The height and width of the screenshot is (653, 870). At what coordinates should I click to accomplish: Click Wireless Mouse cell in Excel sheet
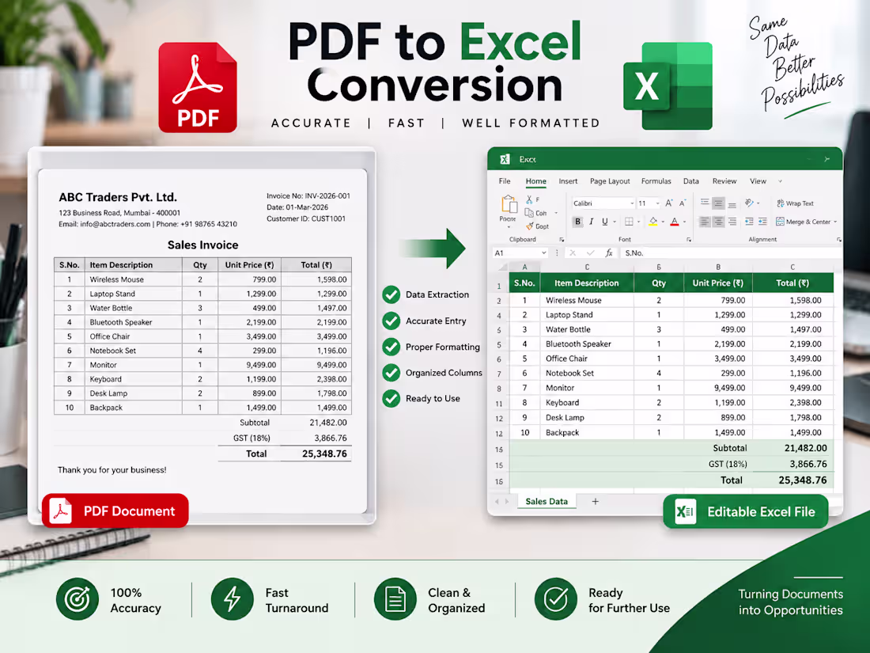pos(587,300)
